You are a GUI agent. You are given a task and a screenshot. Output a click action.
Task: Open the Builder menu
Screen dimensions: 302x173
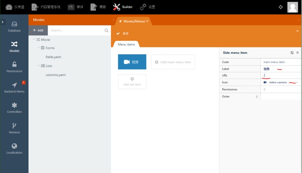[x=123, y=7]
